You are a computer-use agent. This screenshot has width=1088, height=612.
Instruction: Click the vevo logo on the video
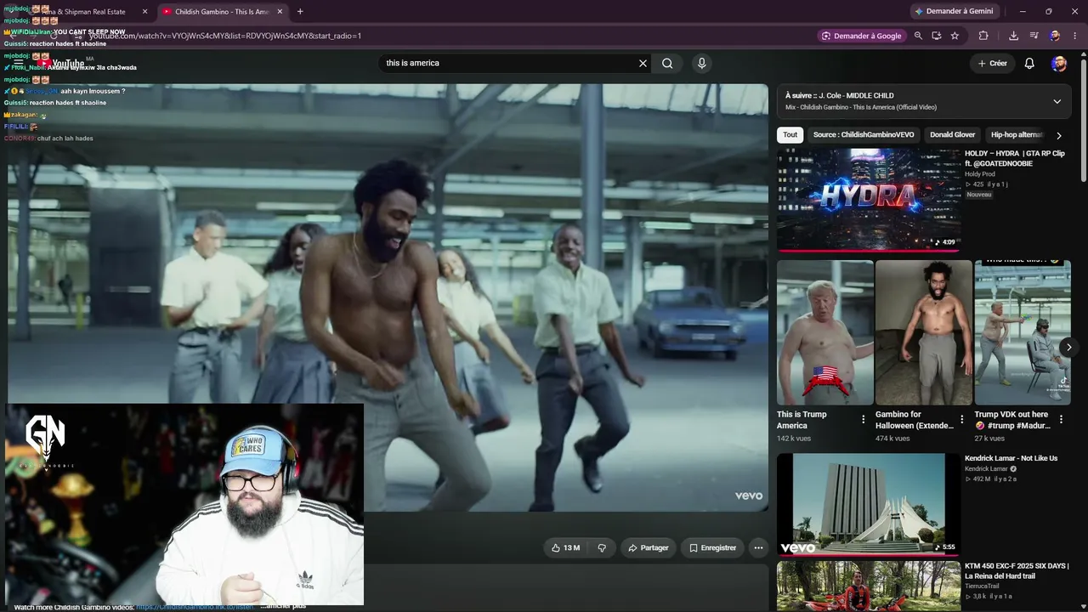749,496
